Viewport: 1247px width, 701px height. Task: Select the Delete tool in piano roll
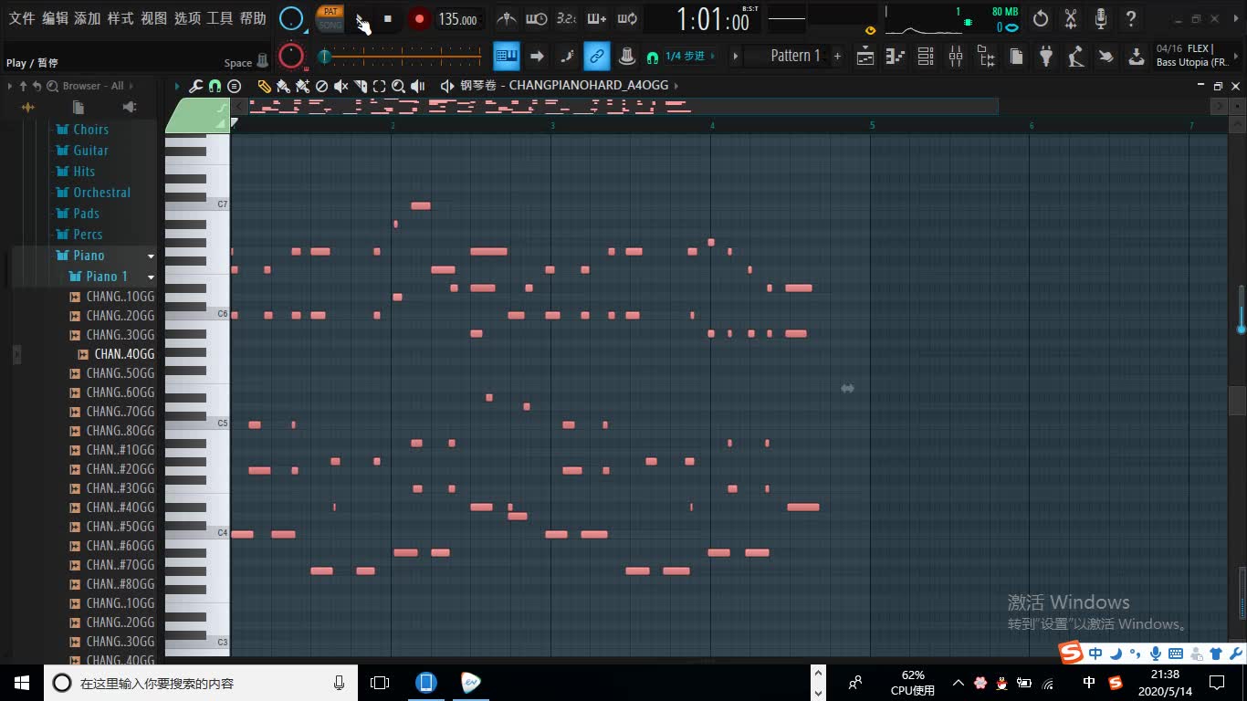click(321, 86)
